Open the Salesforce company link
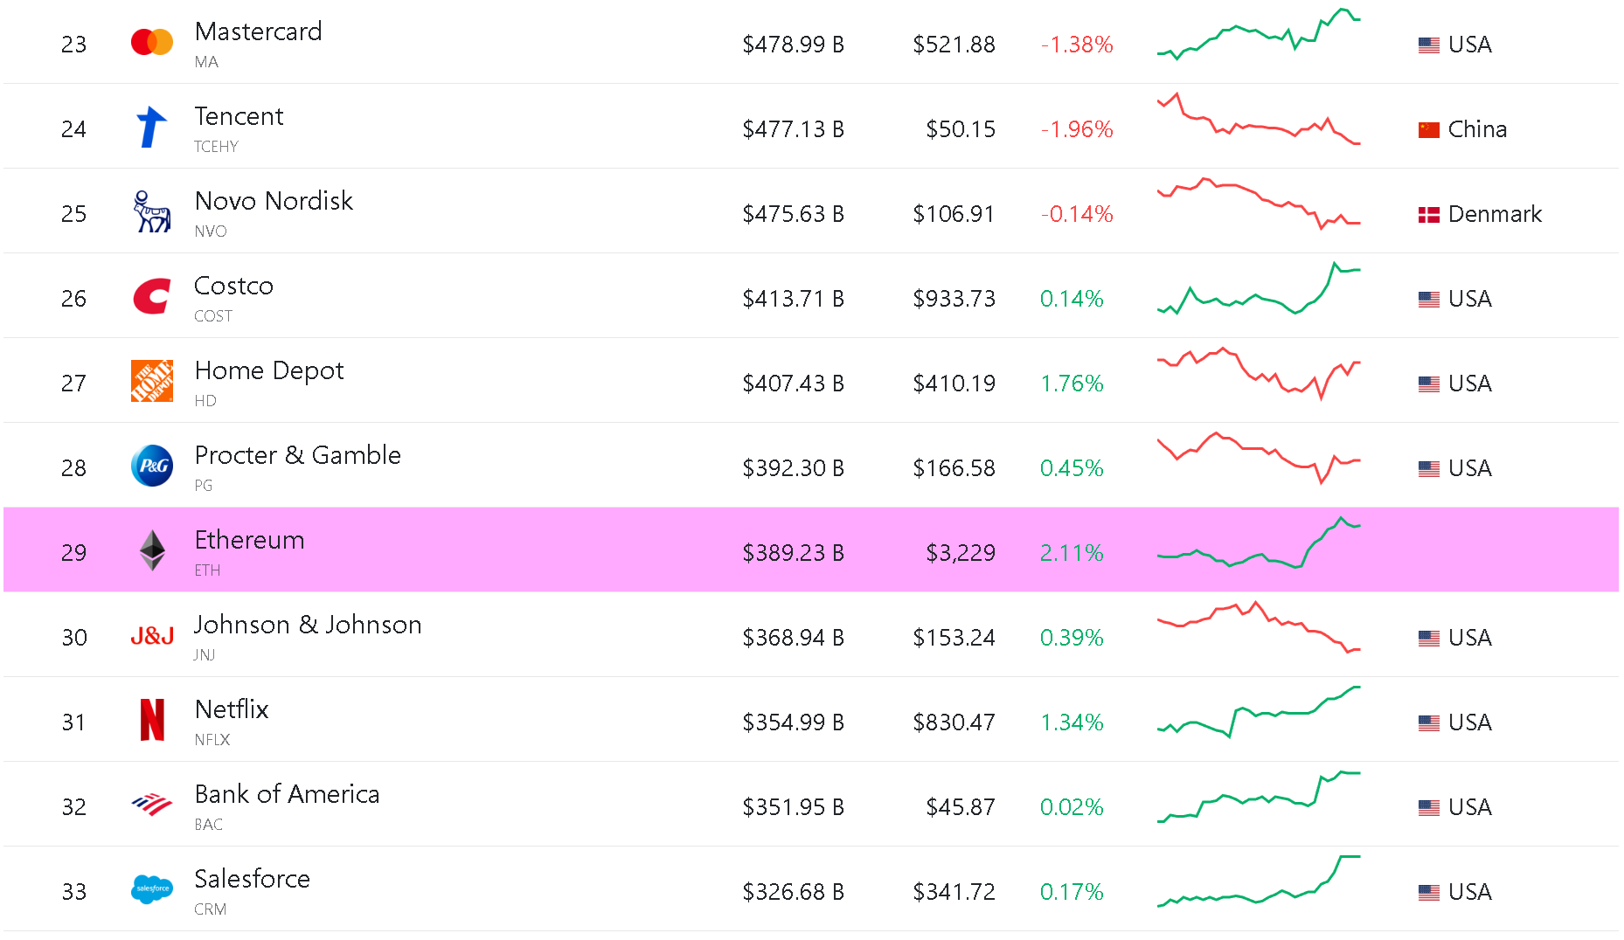Image resolution: width=1624 pixels, height=940 pixels. coord(252,879)
